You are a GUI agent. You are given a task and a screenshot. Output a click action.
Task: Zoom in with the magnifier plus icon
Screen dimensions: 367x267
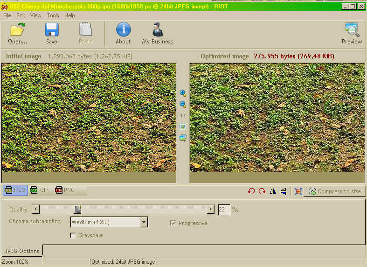click(183, 93)
